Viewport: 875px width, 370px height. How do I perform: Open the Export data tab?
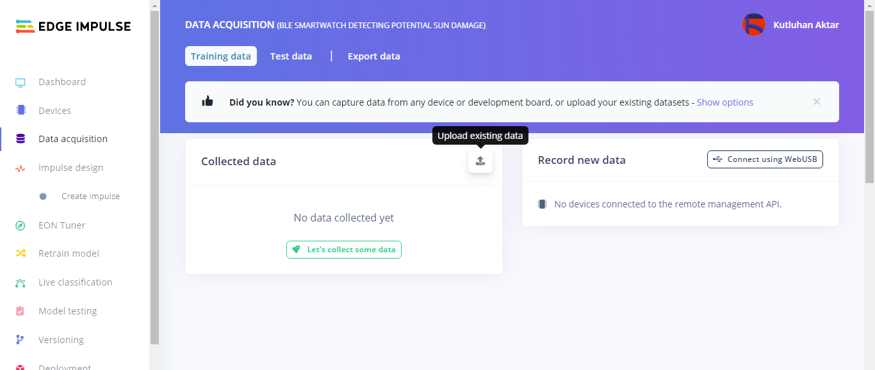(x=373, y=56)
